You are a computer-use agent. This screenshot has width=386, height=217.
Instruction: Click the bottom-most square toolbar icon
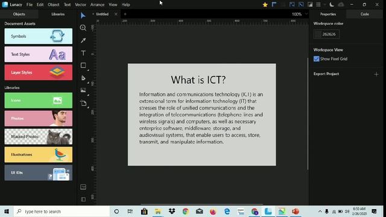tap(83, 200)
